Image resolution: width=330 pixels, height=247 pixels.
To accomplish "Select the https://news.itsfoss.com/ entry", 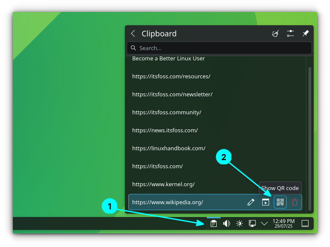I will pos(165,130).
